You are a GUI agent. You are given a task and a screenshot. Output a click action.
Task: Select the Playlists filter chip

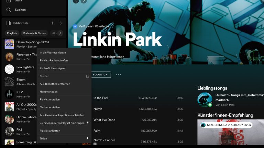[12, 33]
